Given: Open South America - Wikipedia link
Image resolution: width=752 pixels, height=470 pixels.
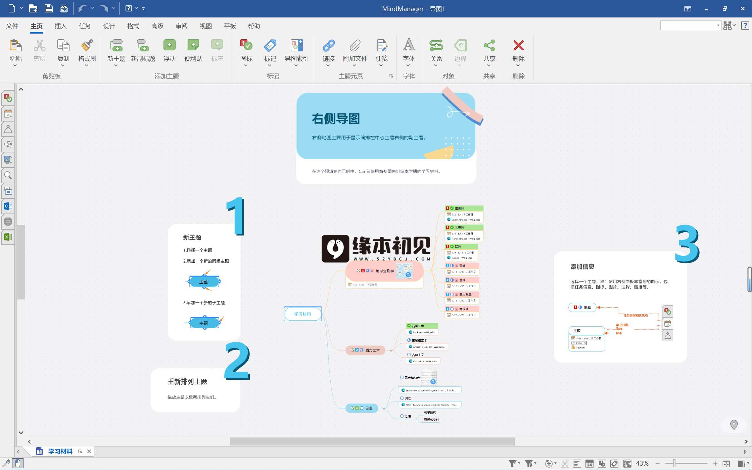Looking at the screenshot, I should pos(465,220).
